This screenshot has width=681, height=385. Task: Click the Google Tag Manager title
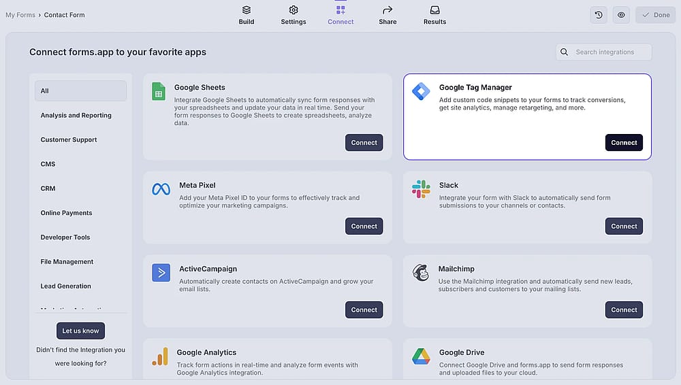tap(475, 87)
